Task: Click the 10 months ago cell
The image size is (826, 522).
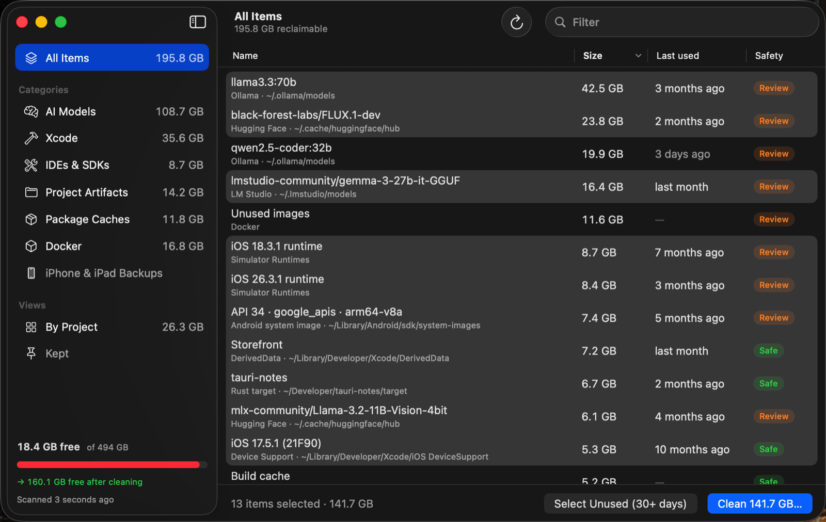Action: (x=692, y=450)
